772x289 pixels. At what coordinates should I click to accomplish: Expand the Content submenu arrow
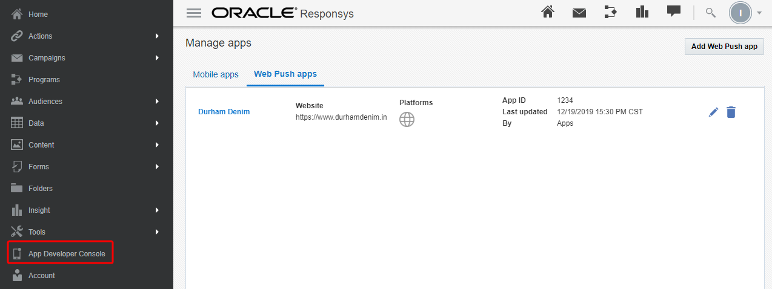(157, 144)
